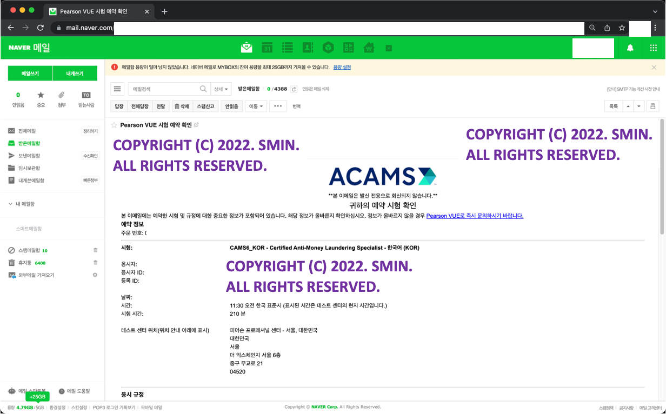The image size is (666, 414).
Task: Filter by TO 받는사람 icon
Action: pos(86,99)
